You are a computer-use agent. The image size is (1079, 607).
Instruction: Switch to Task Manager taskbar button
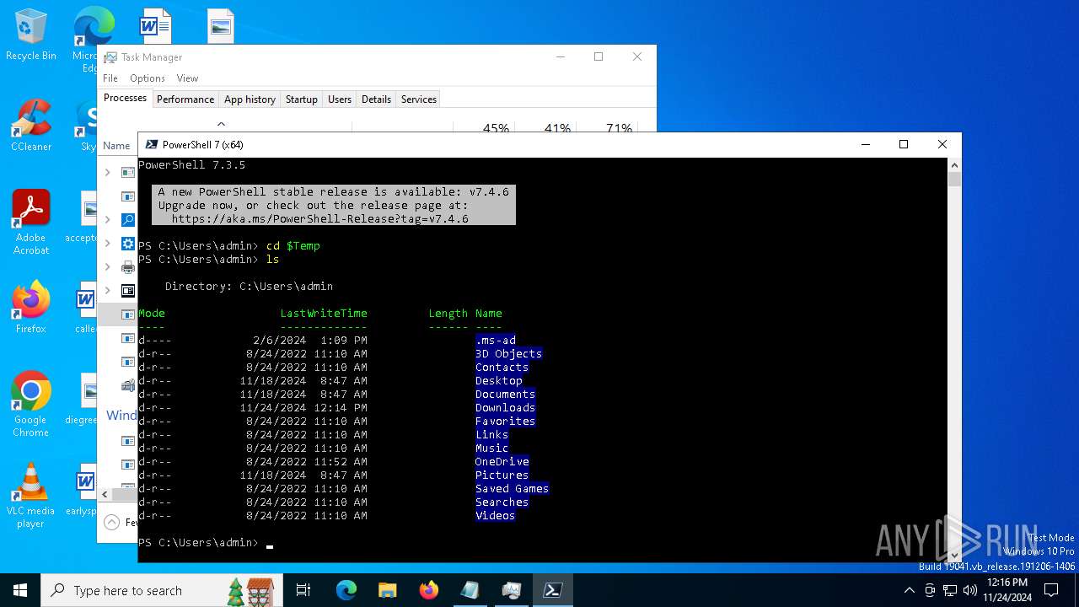512,590
